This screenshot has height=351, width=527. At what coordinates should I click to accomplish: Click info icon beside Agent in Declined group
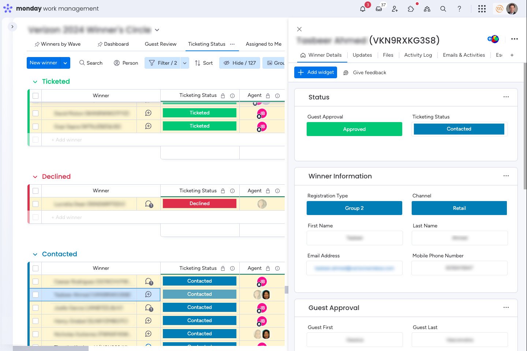[277, 191]
